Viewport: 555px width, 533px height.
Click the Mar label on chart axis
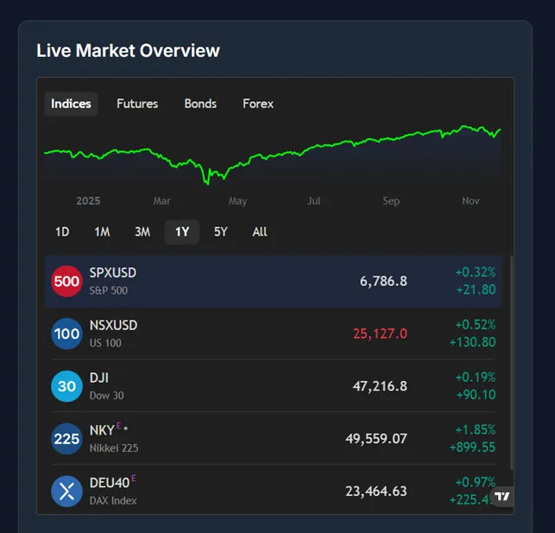click(x=161, y=201)
